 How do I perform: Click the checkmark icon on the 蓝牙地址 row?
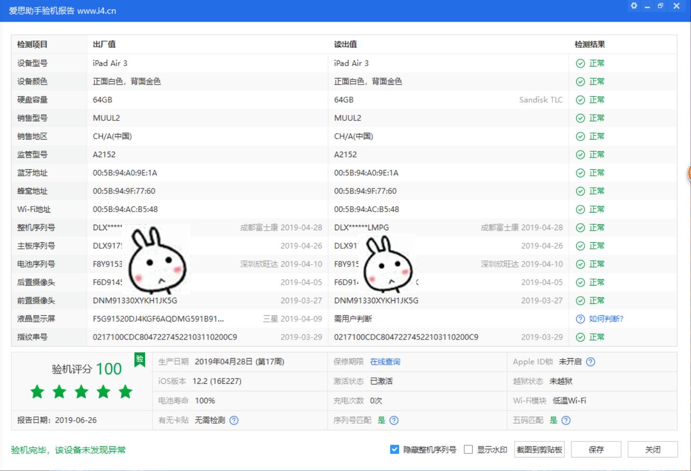pos(581,173)
